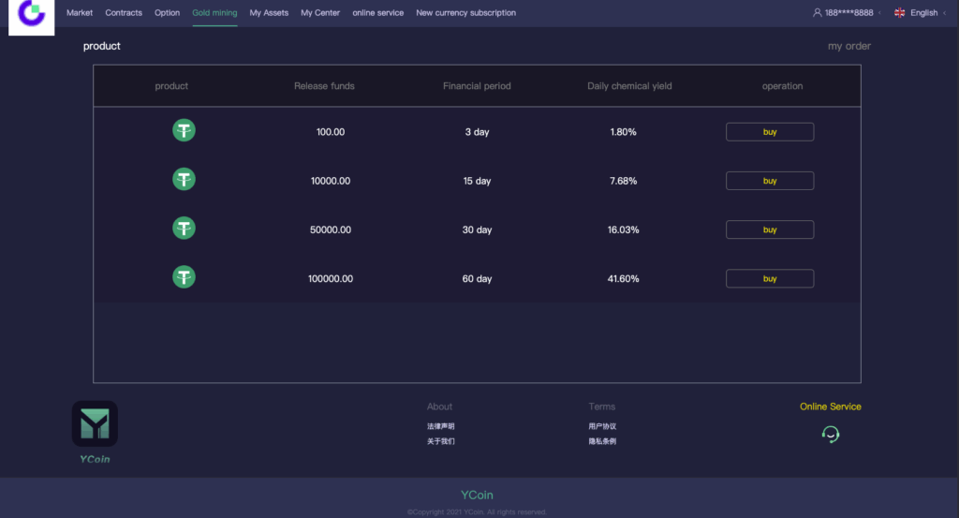
Task: Select the Option menu item
Action: [x=167, y=13]
